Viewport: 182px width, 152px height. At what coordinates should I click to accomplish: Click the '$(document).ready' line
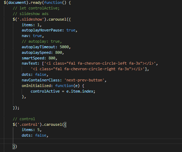coord(37,2)
